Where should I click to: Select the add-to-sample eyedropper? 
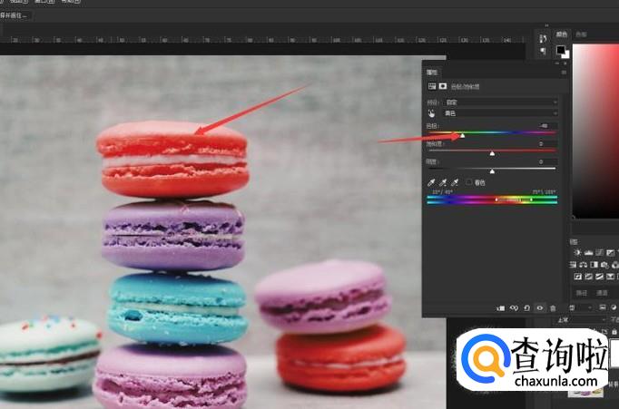(443, 182)
